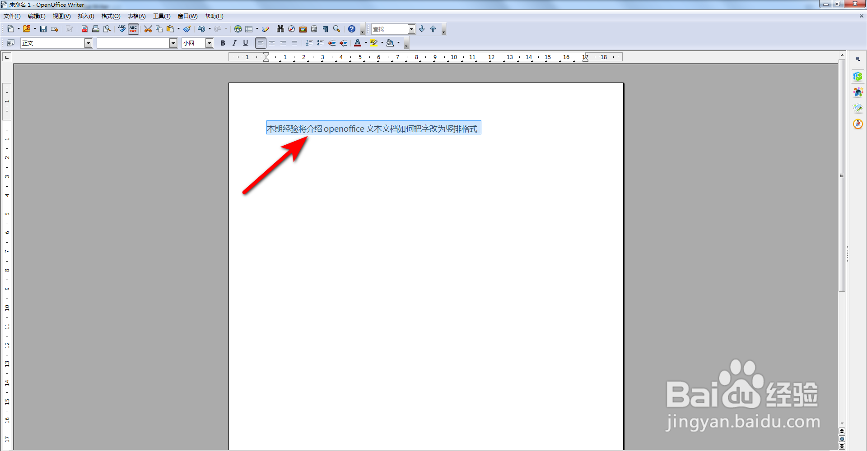Center the paragraph

pos(272,43)
